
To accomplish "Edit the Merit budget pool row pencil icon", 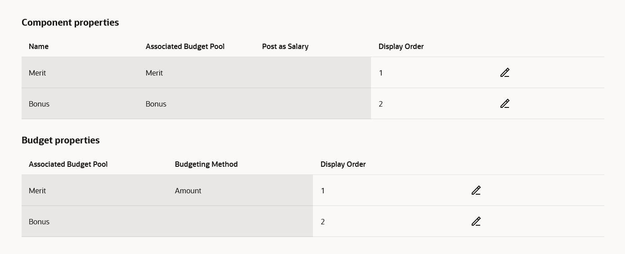I will tap(476, 190).
